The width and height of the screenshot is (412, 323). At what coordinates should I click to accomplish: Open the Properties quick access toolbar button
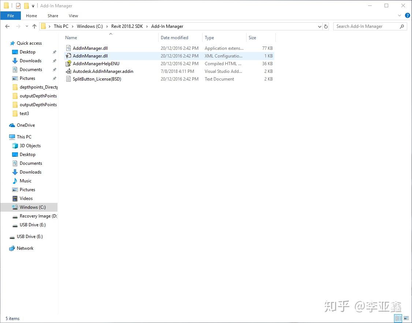[18, 5]
